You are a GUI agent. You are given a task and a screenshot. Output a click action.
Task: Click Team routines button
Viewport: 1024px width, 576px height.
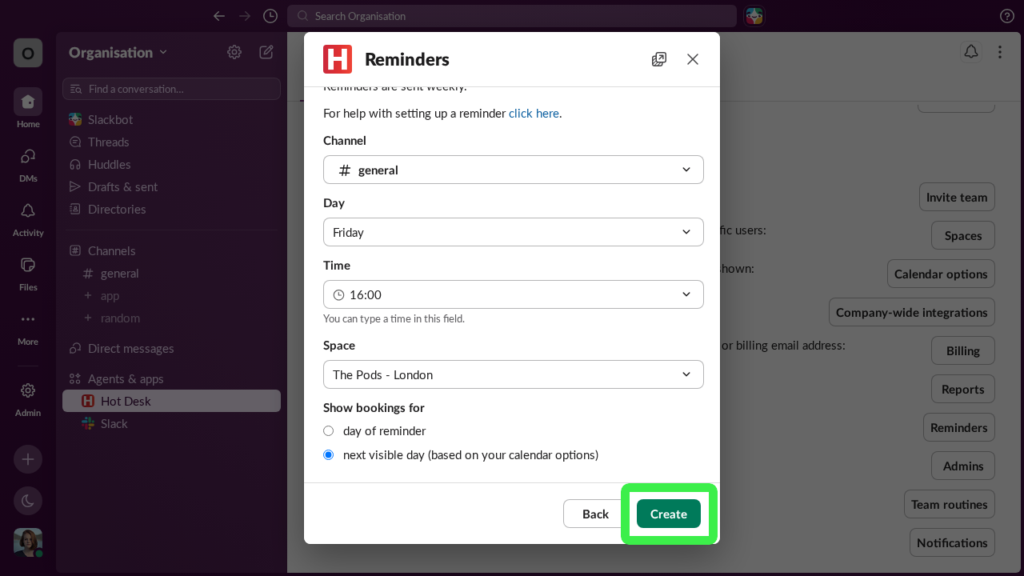950,504
